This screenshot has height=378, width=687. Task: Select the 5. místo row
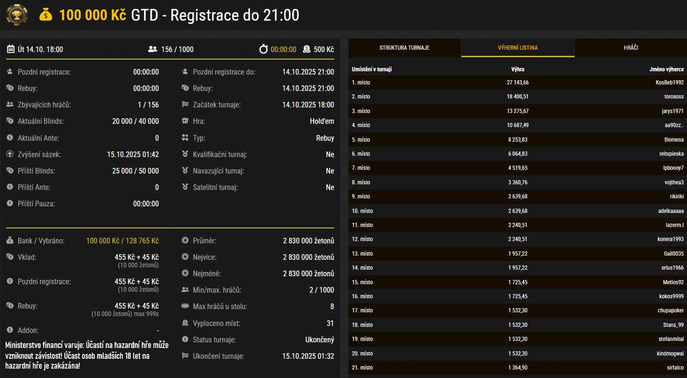(x=361, y=140)
